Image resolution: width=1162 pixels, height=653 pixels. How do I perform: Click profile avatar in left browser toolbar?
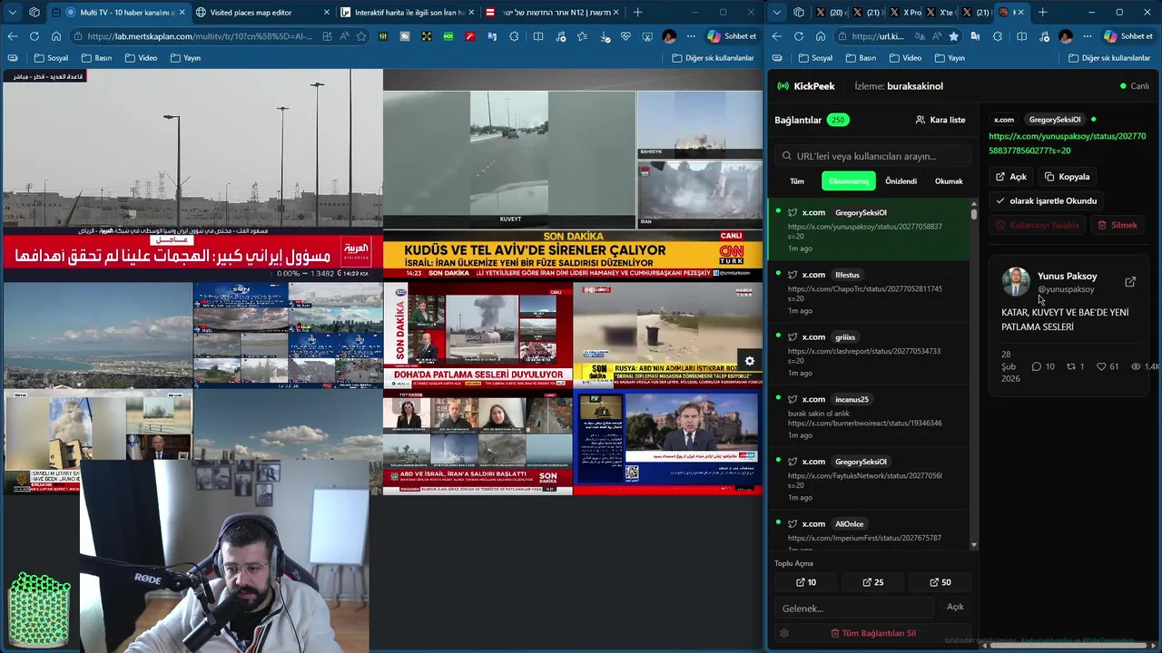669,36
